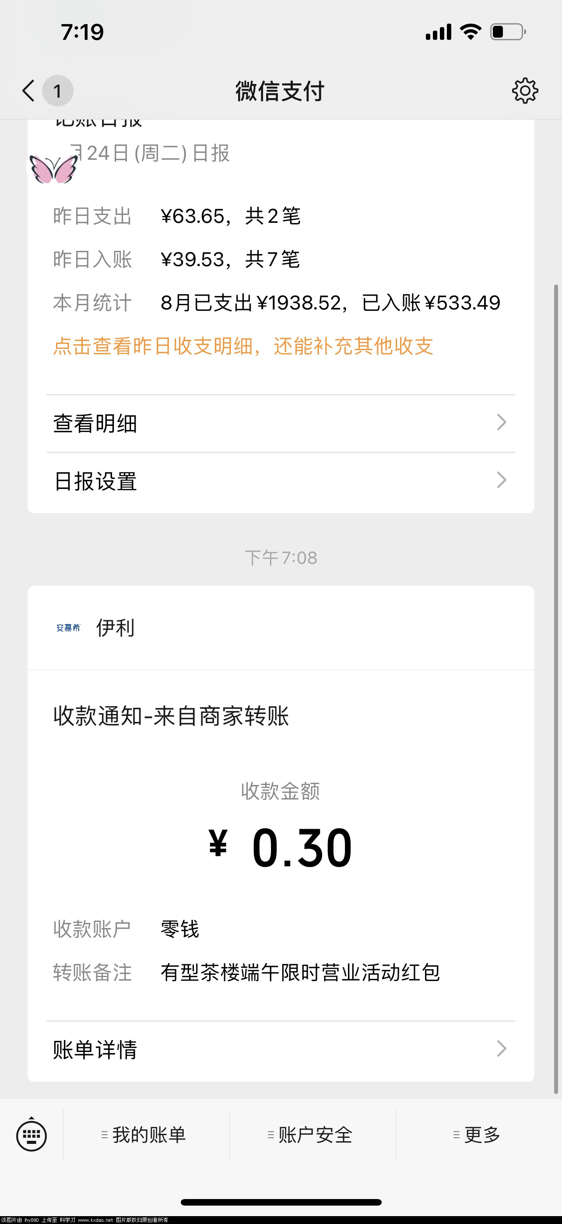
Task: Click the vertical scrollbar on right edge
Action: [556, 689]
